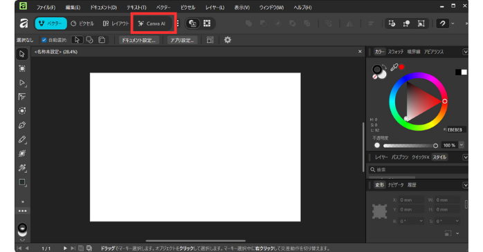Choose the Pen tool
Viewport: 483px width, 252px height.
click(x=22, y=125)
